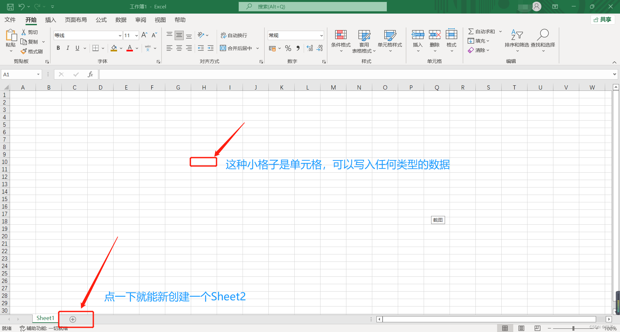Open Find and Select magnifier
620x332 pixels.
point(543,41)
